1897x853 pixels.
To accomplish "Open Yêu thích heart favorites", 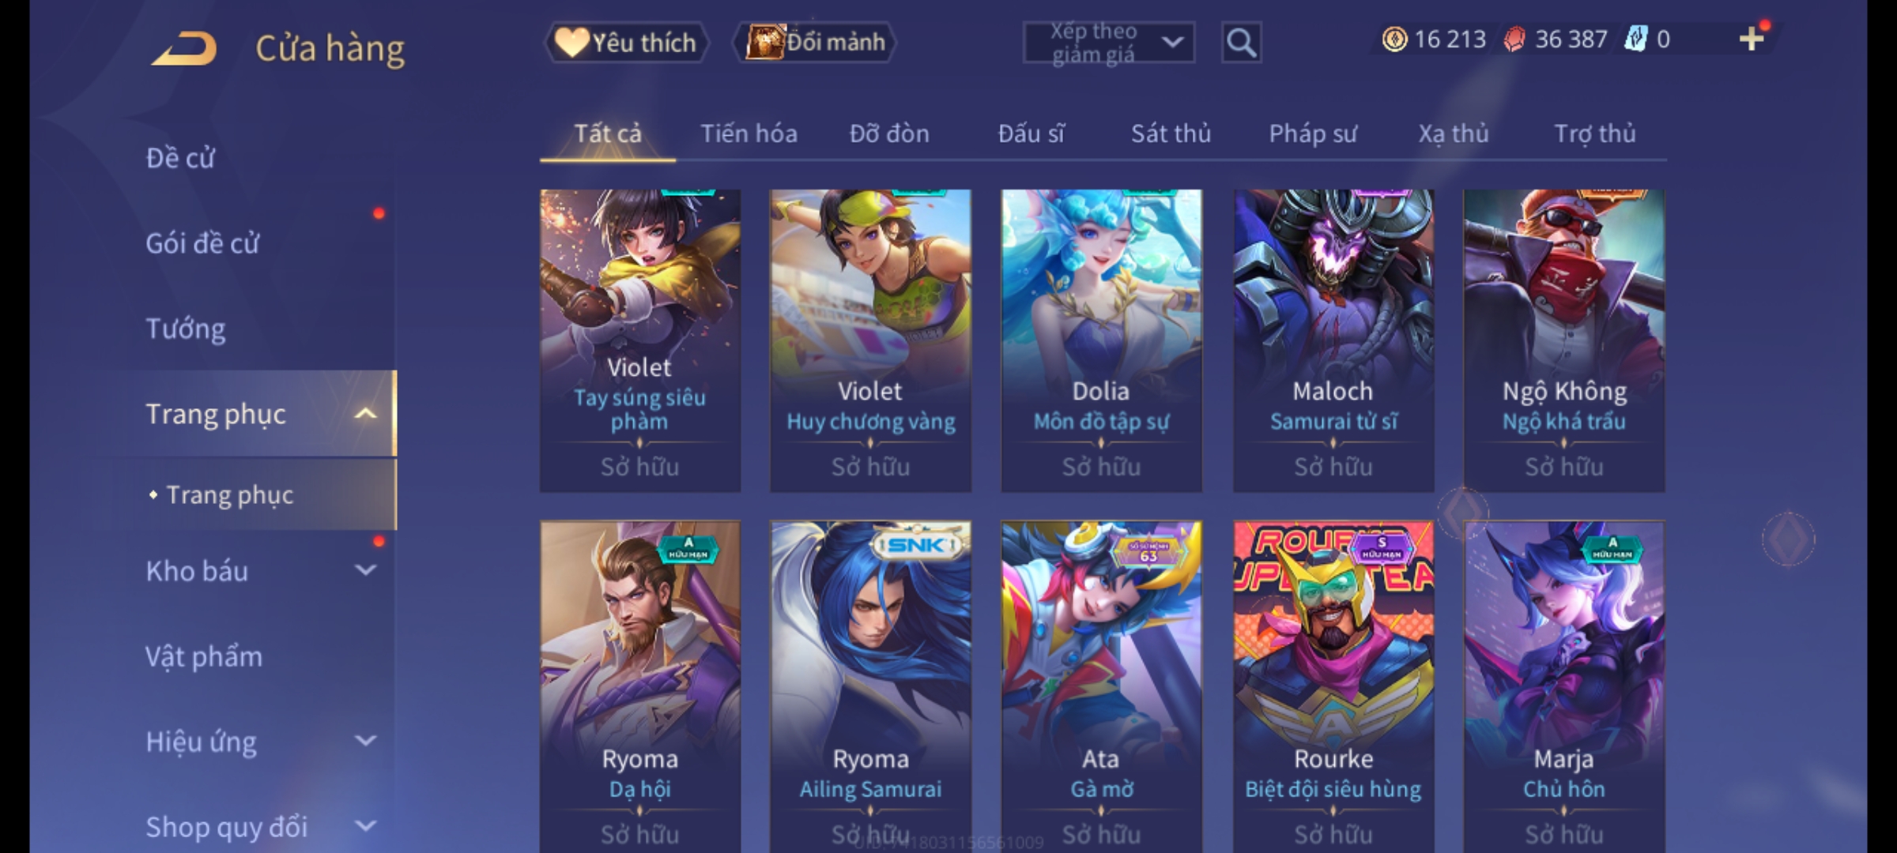I will tap(626, 42).
